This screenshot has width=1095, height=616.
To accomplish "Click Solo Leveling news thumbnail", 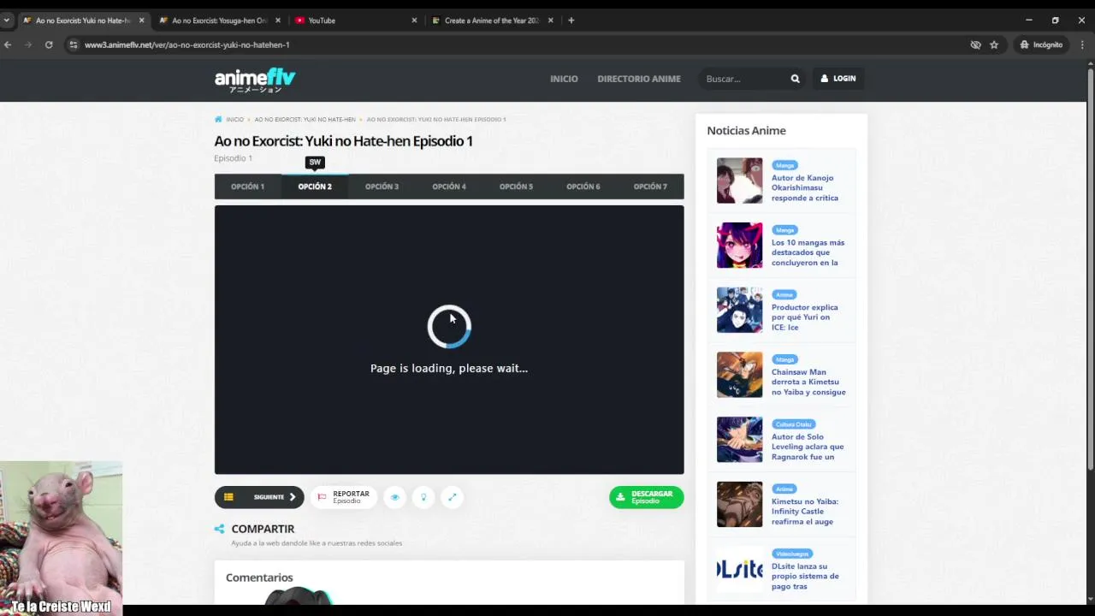I will 739,440.
